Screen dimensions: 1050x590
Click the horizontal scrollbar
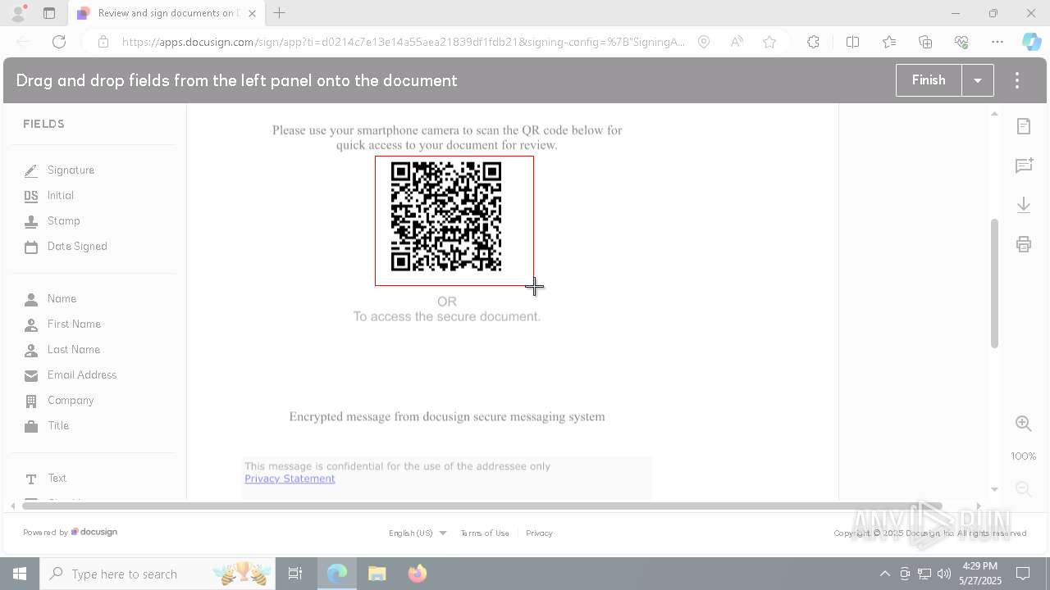click(x=482, y=506)
